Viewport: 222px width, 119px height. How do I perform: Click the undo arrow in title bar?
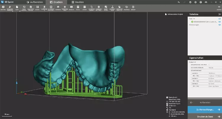pos(179,2)
